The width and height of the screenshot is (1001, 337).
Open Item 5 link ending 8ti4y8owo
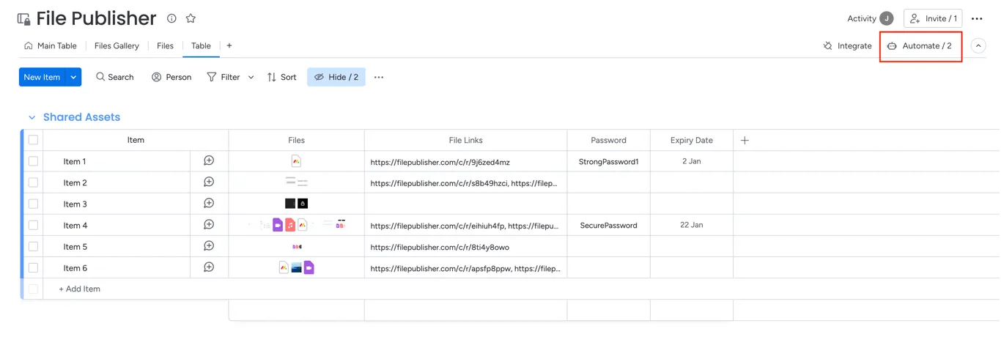(440, 247)
